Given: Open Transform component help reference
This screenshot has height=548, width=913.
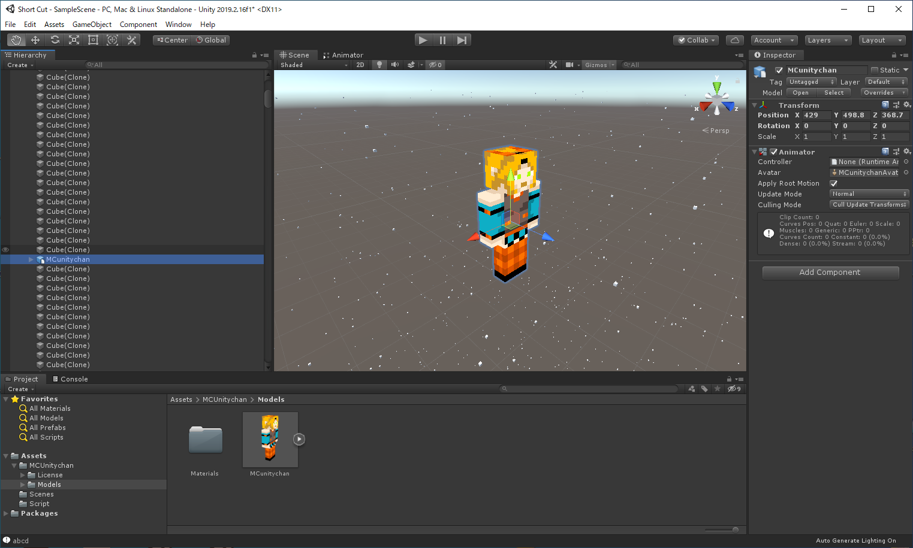Looking at the screenshot, I should point(885,105).
